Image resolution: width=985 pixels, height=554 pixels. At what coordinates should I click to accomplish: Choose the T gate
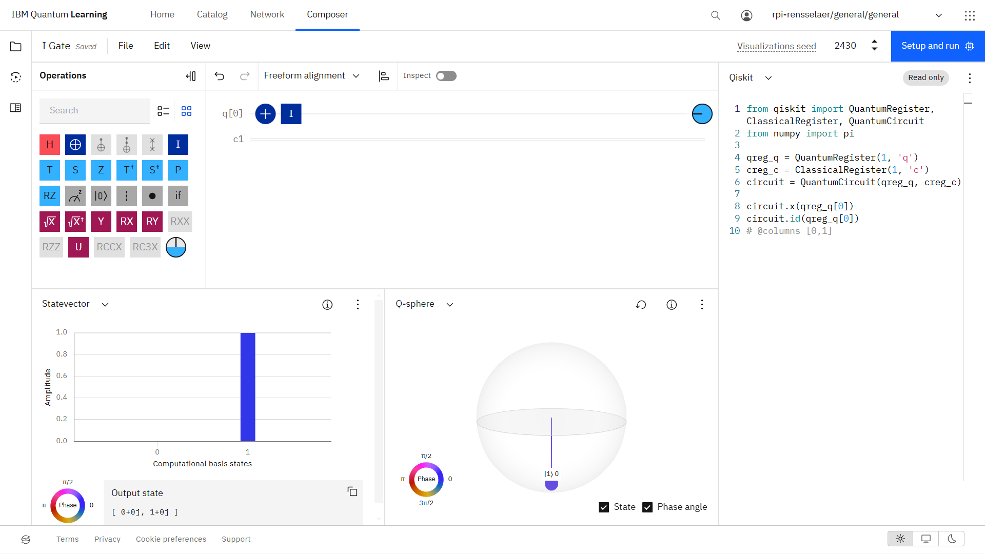click(x=50, y=170)
